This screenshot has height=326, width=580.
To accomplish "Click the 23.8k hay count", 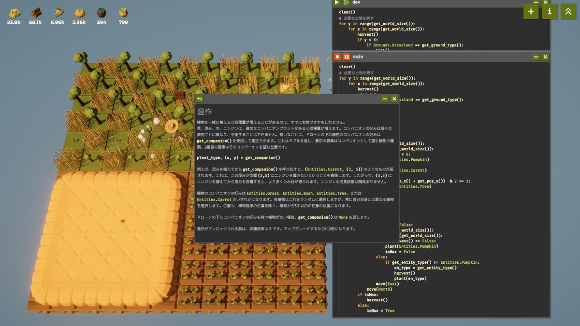I will click(x=14, y=22).
